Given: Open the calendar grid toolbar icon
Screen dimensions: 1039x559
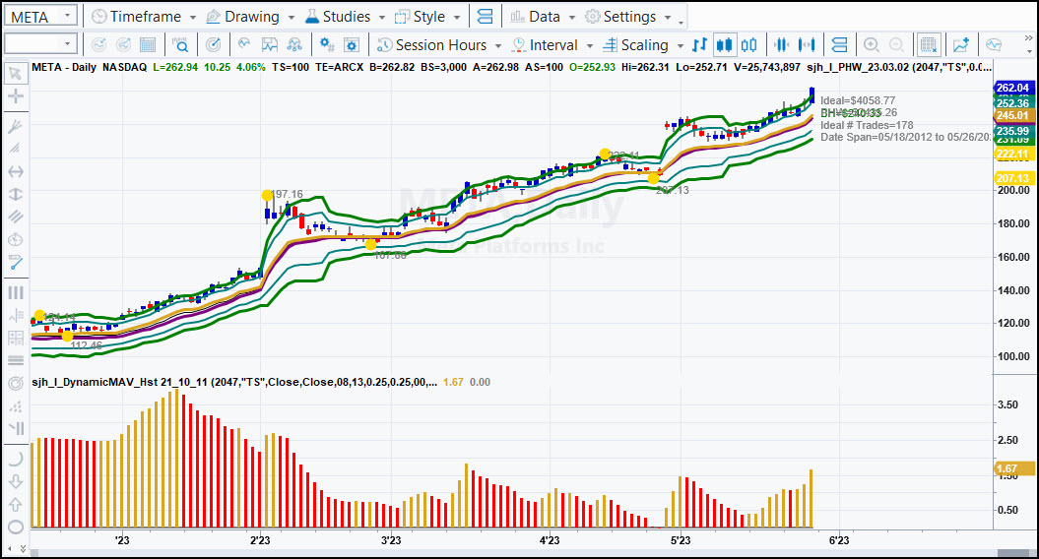Looking at the screenshot, I should 148,45.
